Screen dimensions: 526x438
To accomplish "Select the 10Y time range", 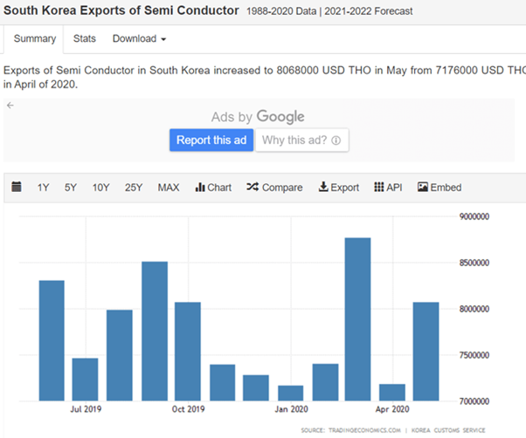I will [101, 188].
